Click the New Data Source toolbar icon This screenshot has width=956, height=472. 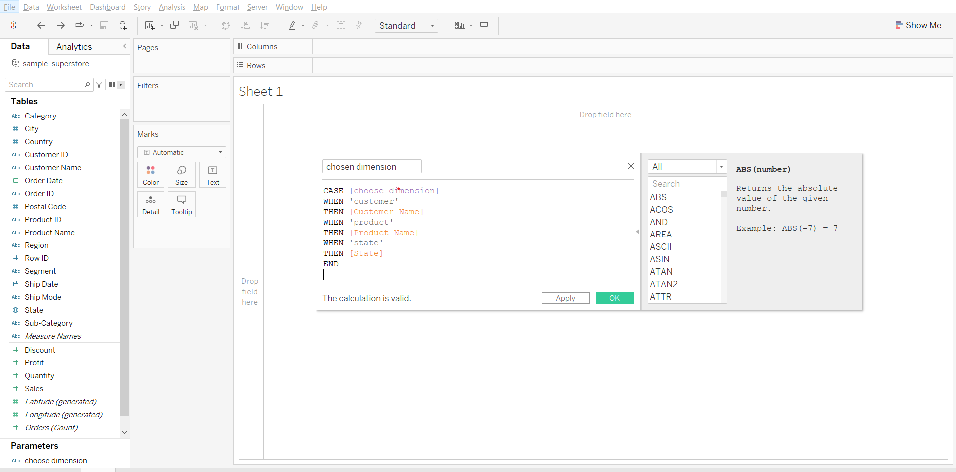(123, 25)
